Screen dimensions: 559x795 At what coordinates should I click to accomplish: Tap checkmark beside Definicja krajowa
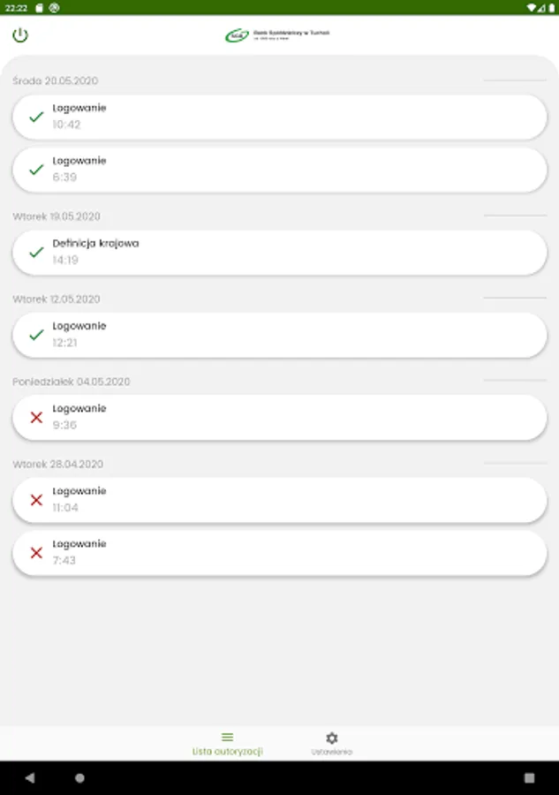click(36, 252)
